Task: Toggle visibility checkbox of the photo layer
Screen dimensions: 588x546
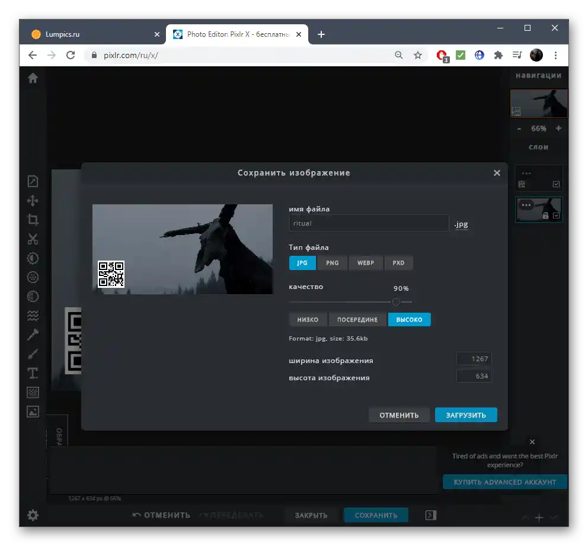Action: coord(556,216)
